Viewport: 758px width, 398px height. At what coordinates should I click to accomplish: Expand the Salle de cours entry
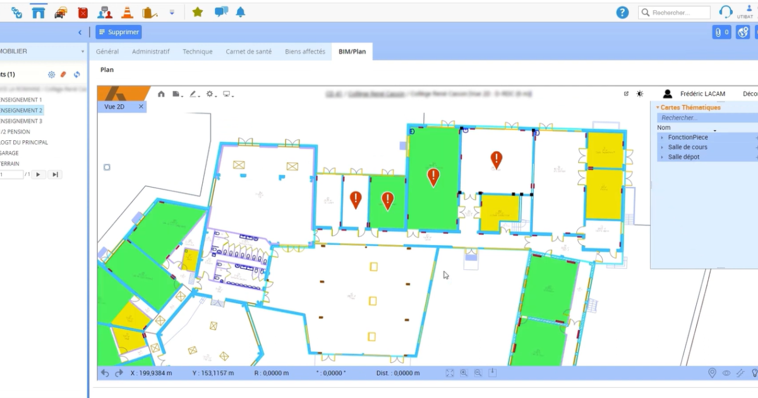(662, 147)
